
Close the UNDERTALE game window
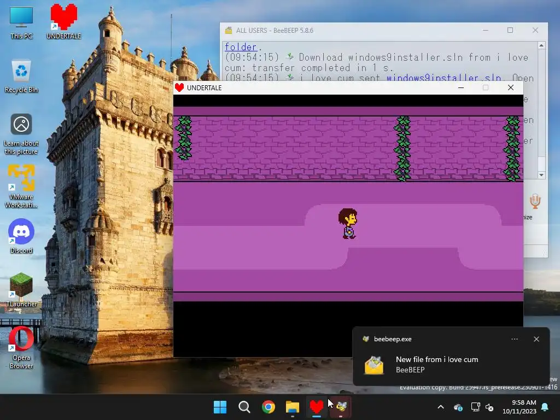tap(511, 87)
